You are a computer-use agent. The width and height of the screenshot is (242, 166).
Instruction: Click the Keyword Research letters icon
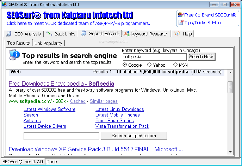(127, 34)
